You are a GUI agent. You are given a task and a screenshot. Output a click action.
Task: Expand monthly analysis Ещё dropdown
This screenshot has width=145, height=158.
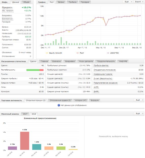[139, 114]
